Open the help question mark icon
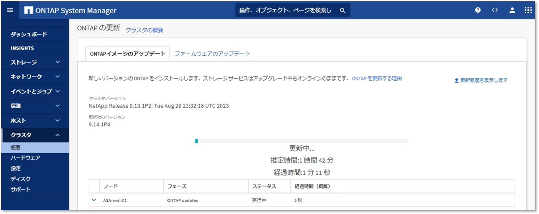Viewport: 539px width, 214px height. pos(478,11)
